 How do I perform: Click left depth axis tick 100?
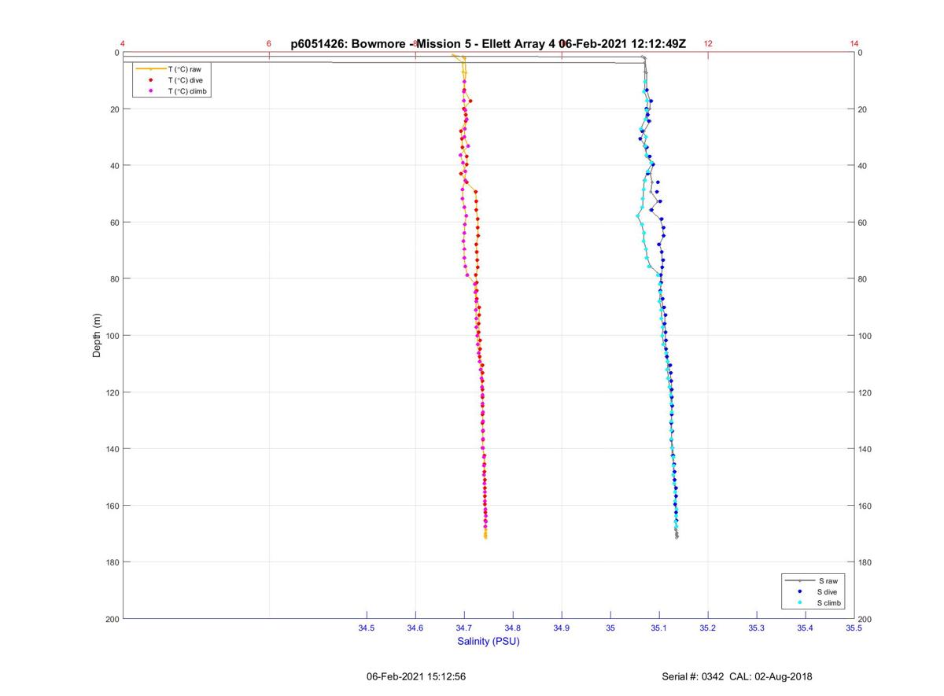pyautogui.click(x=112, y=336)
